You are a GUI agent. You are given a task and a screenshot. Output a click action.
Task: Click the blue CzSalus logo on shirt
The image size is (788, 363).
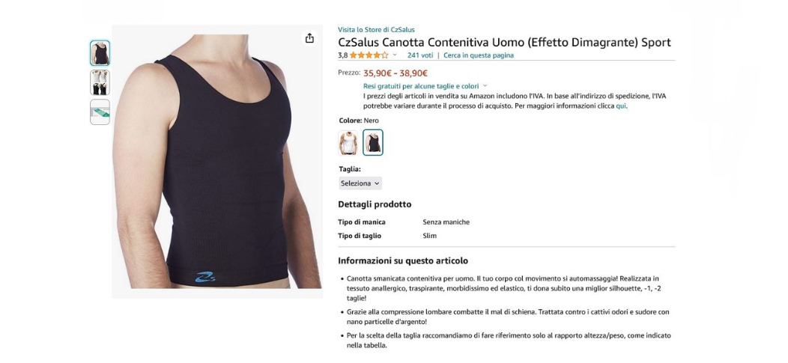(x=205, y=277)
